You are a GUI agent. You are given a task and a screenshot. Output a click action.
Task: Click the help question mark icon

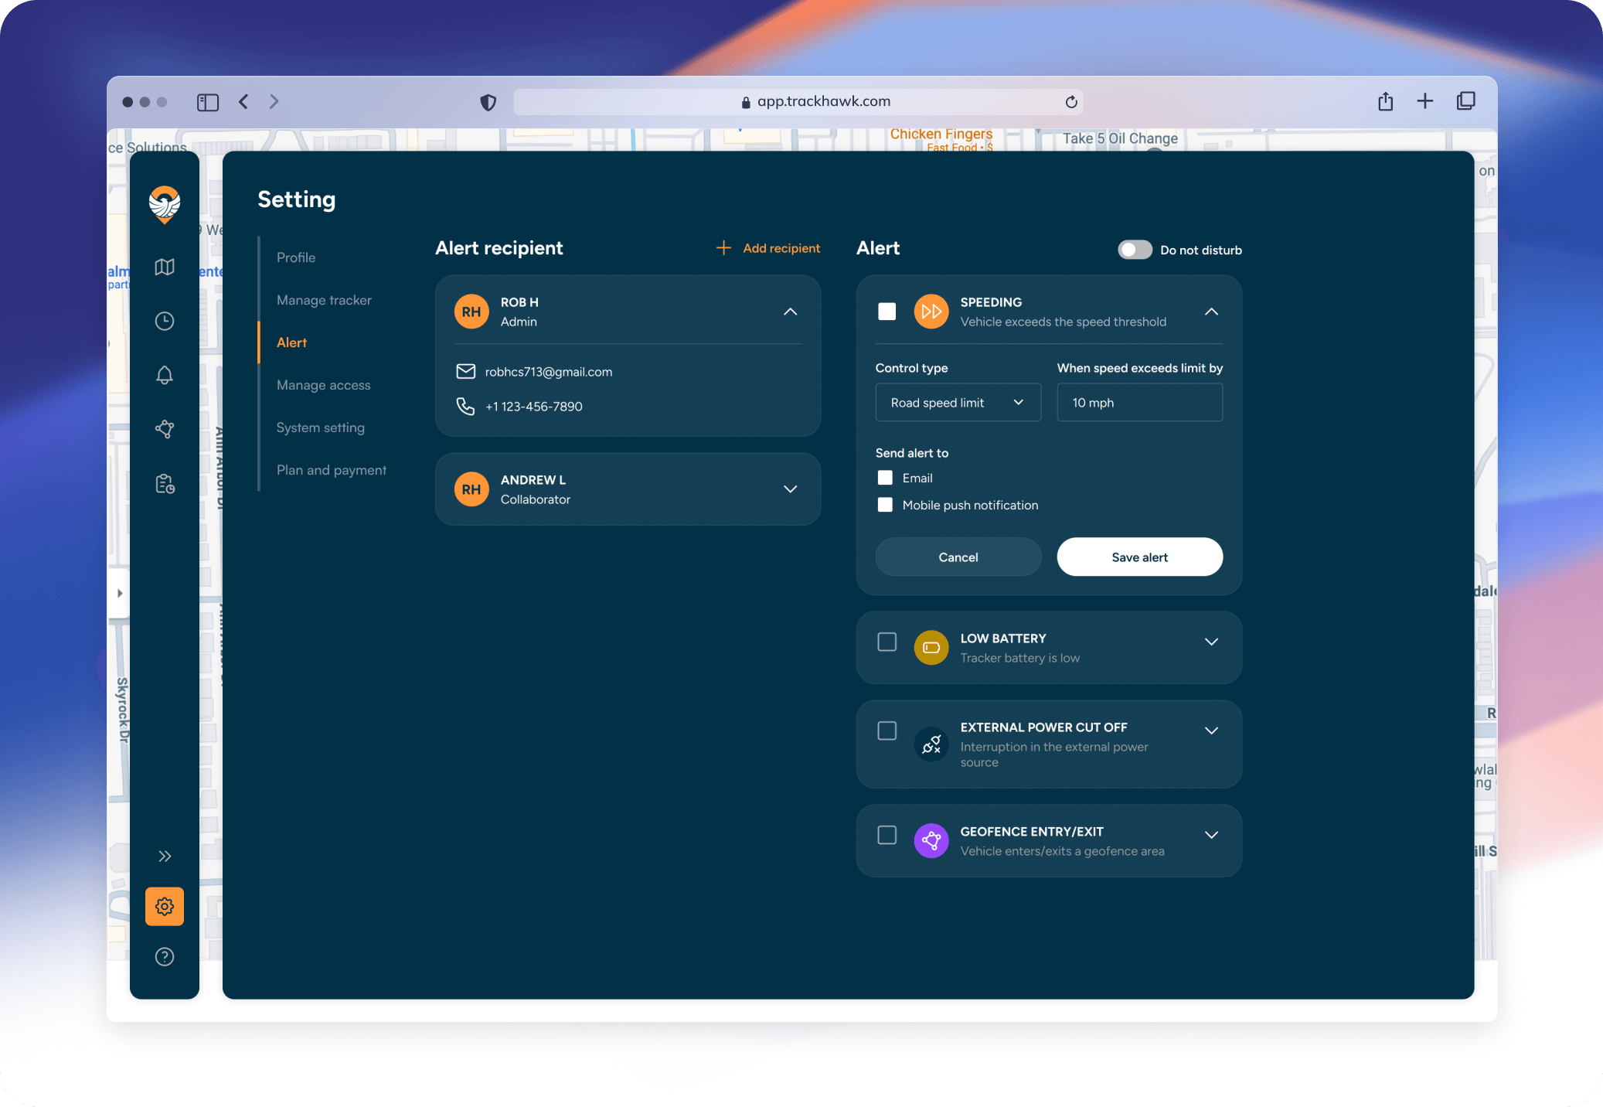tap(164, 956)
